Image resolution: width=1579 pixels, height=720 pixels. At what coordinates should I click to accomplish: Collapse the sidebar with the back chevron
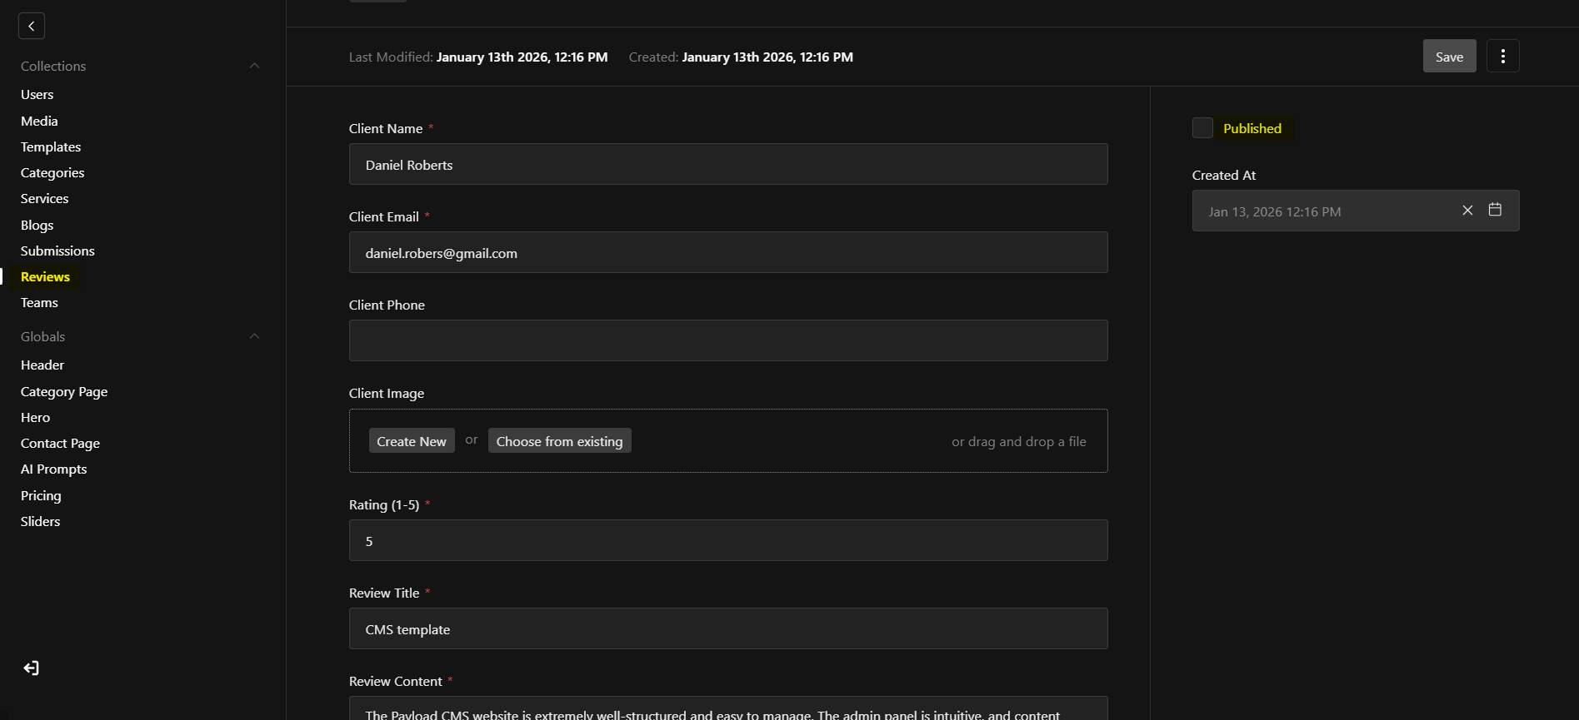tap(32, 26)
